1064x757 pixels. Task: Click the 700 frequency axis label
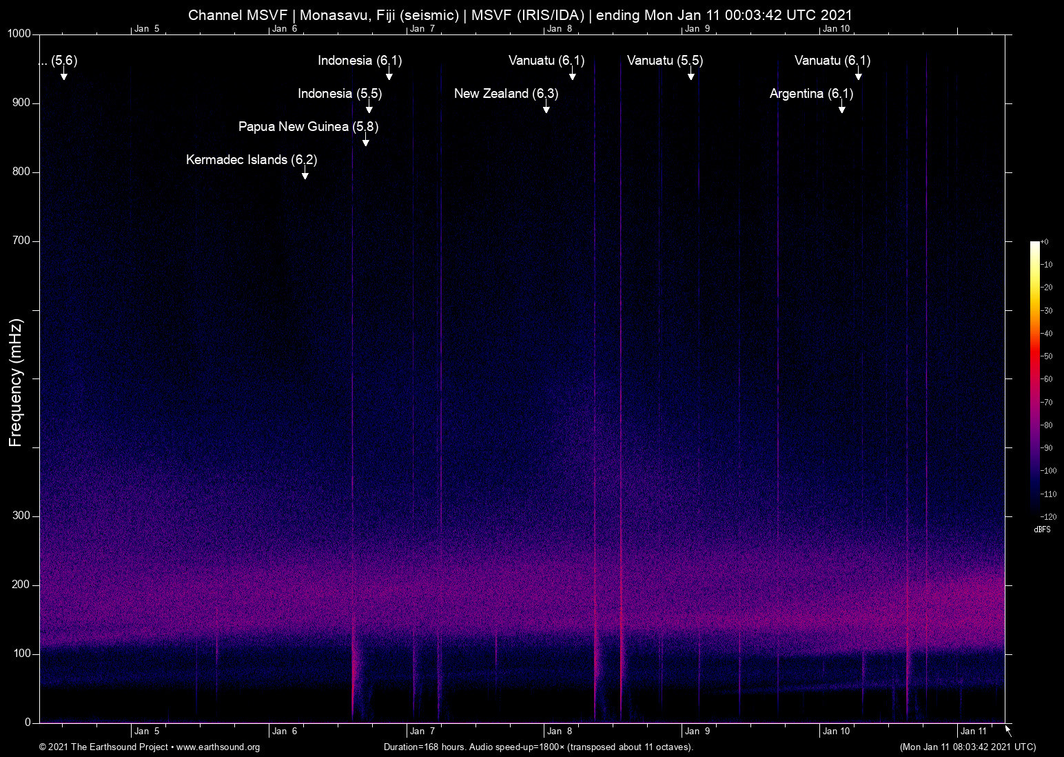point(22,241)
